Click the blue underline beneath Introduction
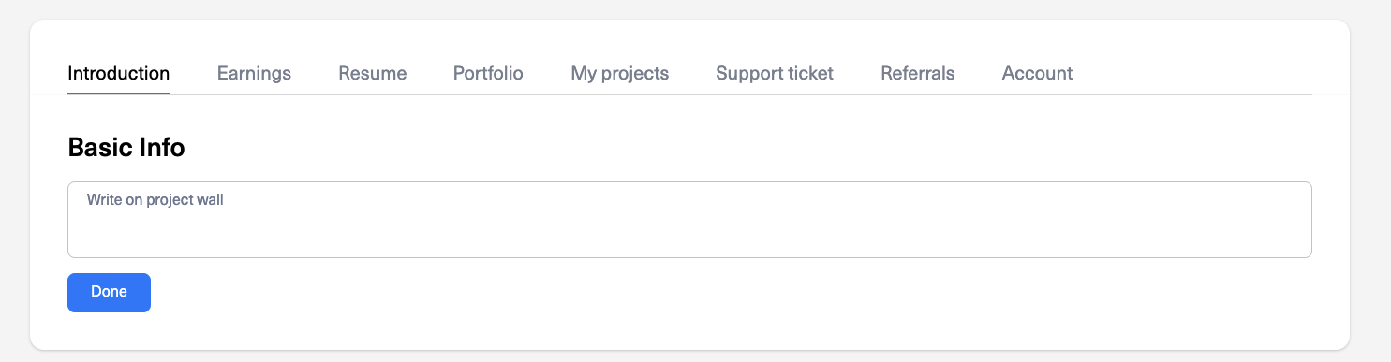 pyautogui.click(x=119, y=94)
